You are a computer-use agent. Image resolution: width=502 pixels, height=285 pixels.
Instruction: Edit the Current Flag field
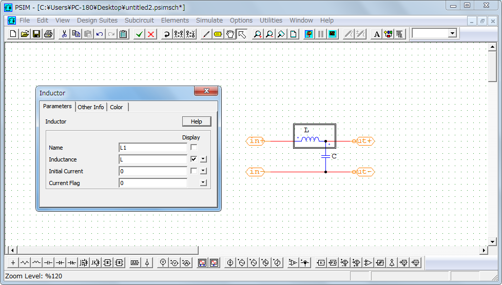[x=153, y=183]
